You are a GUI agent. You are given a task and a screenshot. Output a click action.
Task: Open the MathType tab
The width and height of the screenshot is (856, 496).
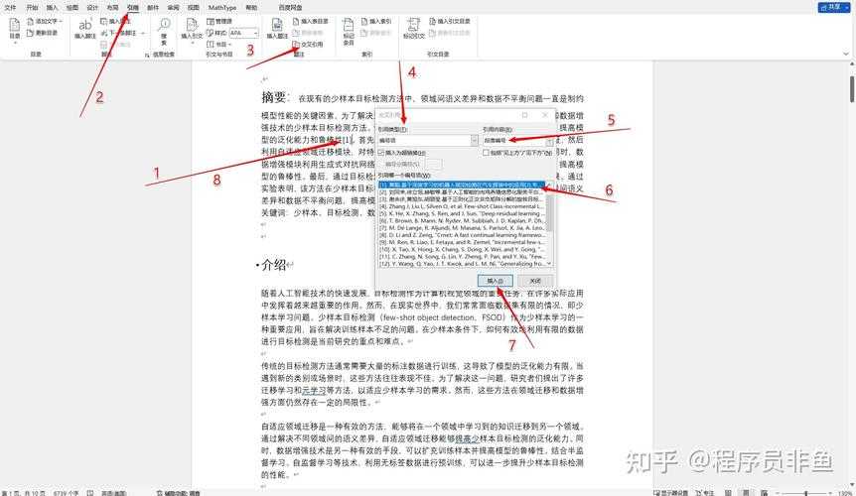coord(222,8)
